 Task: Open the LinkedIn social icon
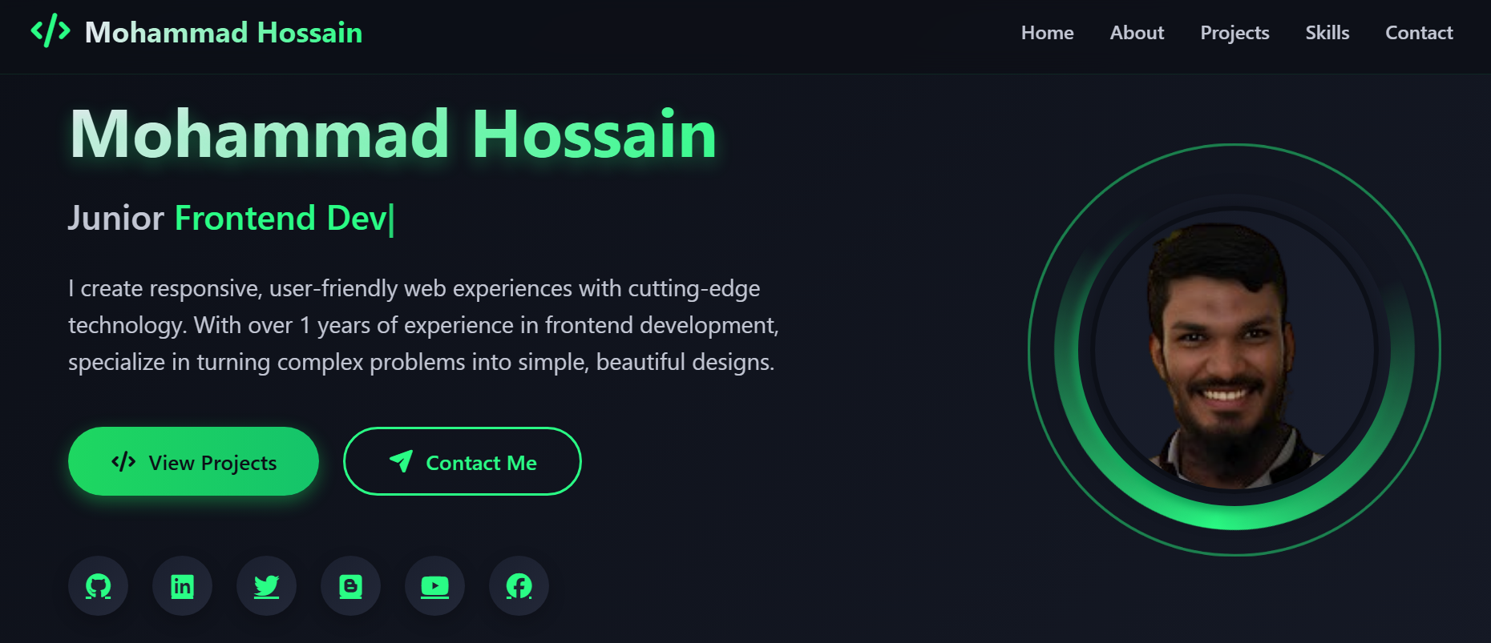[182, 586]
